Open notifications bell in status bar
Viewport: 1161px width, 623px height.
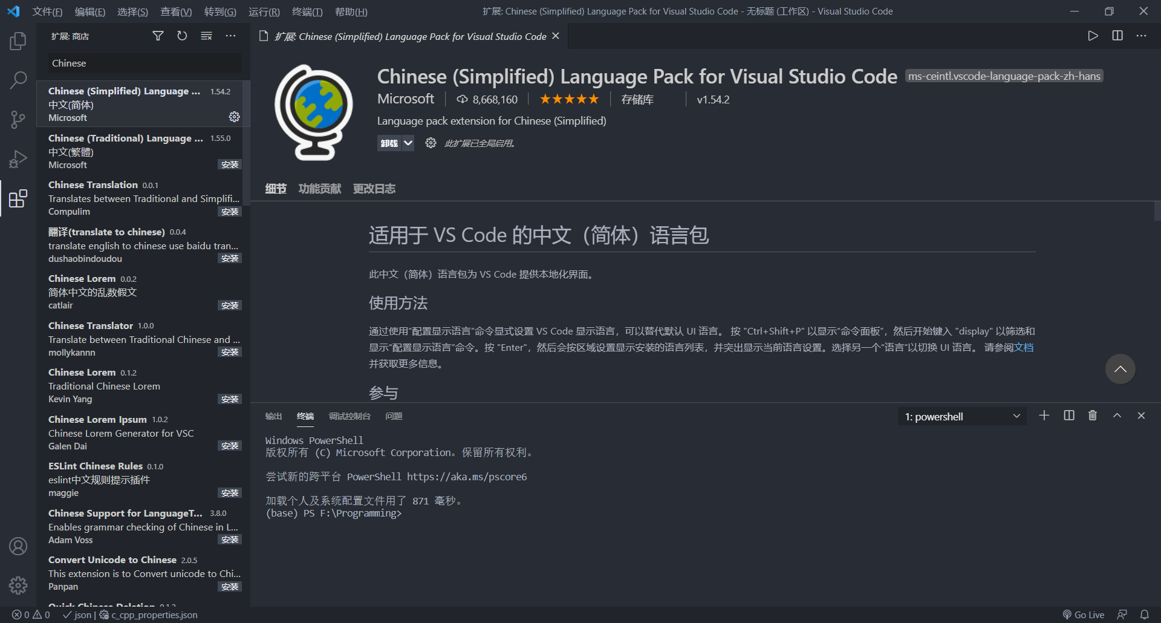pos(1144,615)
